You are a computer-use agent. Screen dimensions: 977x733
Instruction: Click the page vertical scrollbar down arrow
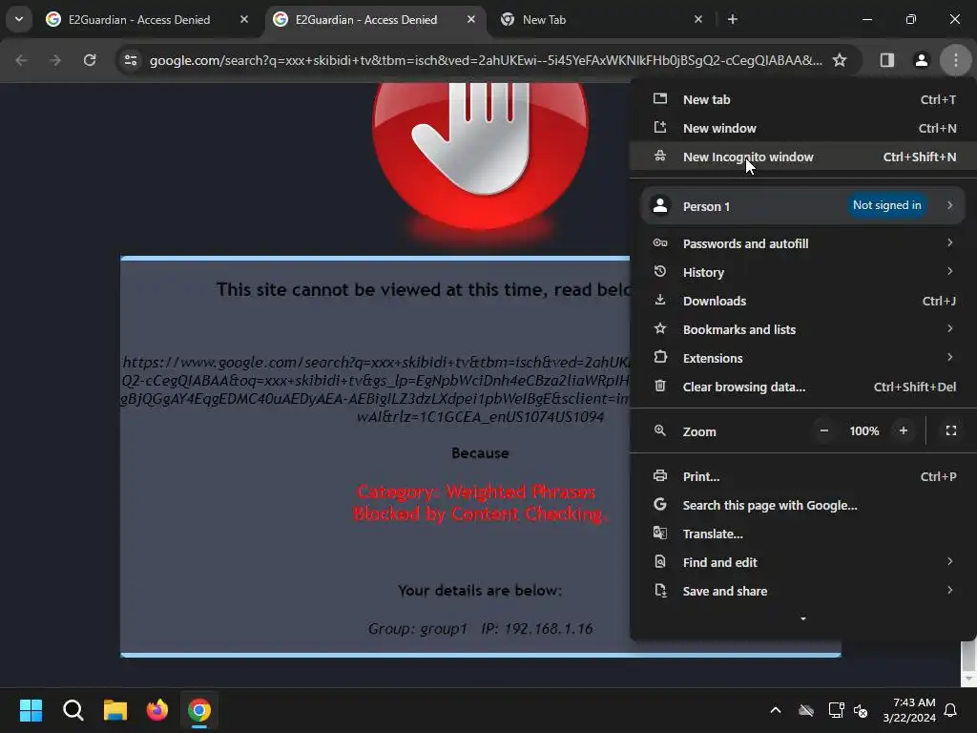(x=968, y=679)
